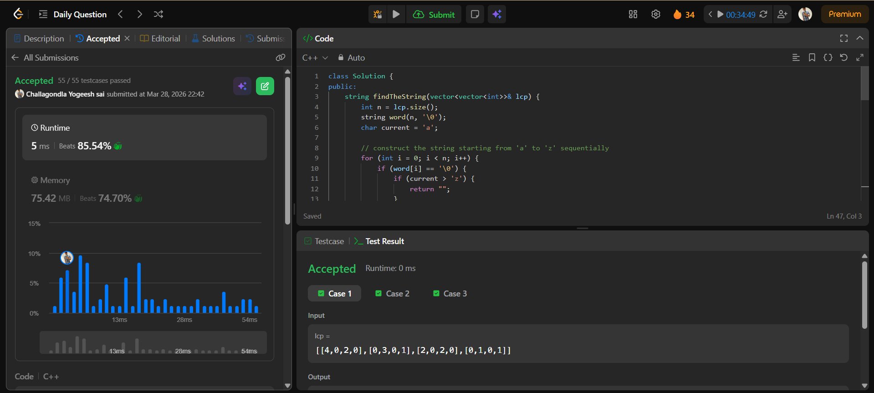This screenshot has width=874, height=393.
Task: Reset code to default icon
Action: click(x=843, y=57)
